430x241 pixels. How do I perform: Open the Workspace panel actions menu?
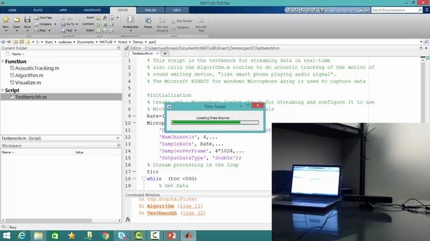click(119, 145)
